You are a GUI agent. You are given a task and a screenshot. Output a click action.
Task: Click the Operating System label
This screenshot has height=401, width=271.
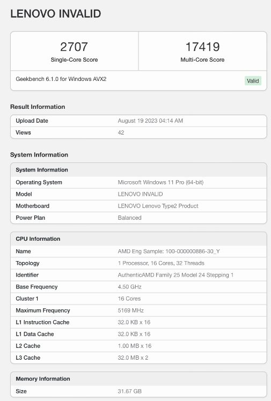click(39, 182)
